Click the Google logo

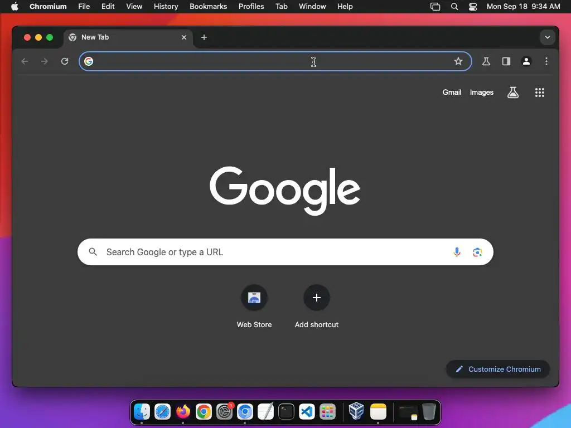tap(285, 190)
